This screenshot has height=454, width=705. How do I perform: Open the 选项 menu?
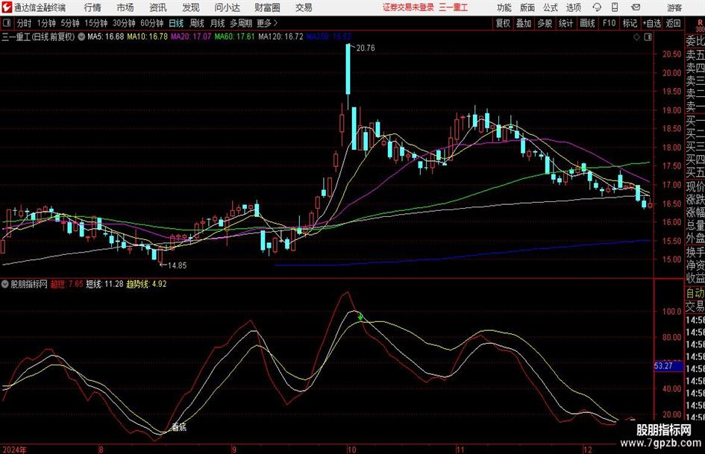[x=574, y=7]
